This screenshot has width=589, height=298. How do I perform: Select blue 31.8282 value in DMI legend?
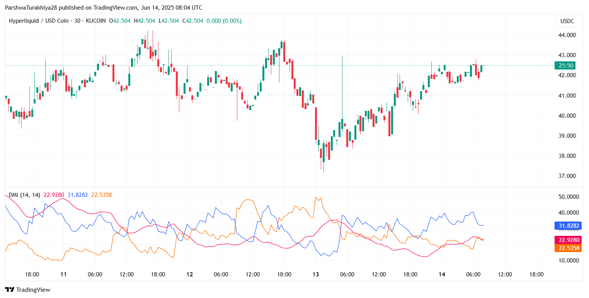(77, 195)
